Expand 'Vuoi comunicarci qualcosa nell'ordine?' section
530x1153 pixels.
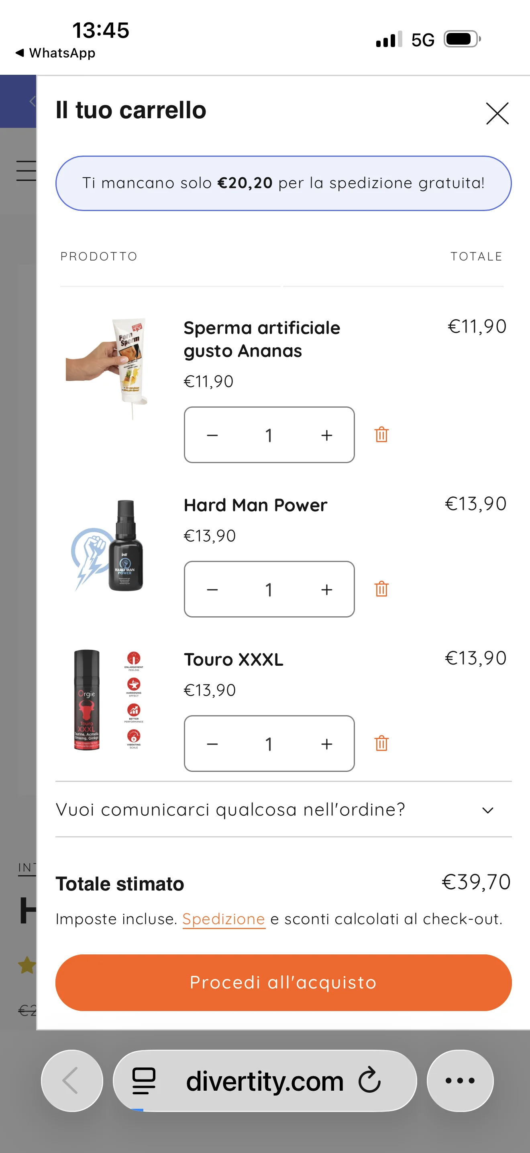(487, 810)
